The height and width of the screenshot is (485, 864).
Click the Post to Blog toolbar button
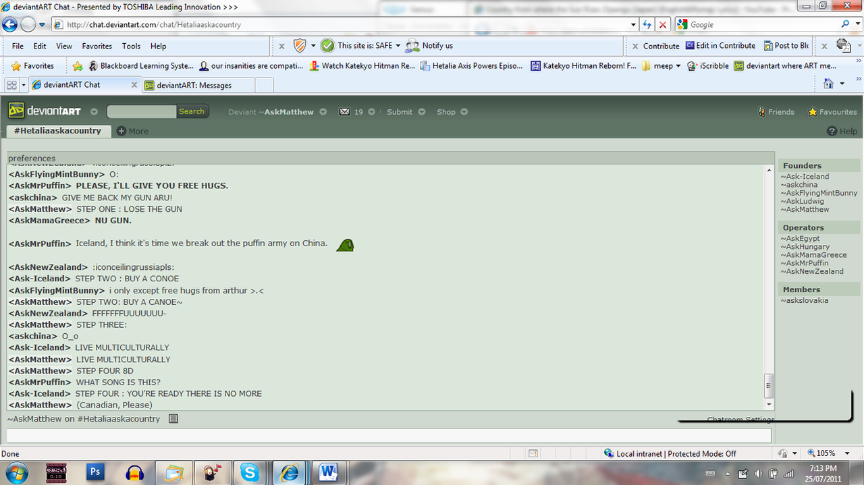click(787, 45)
